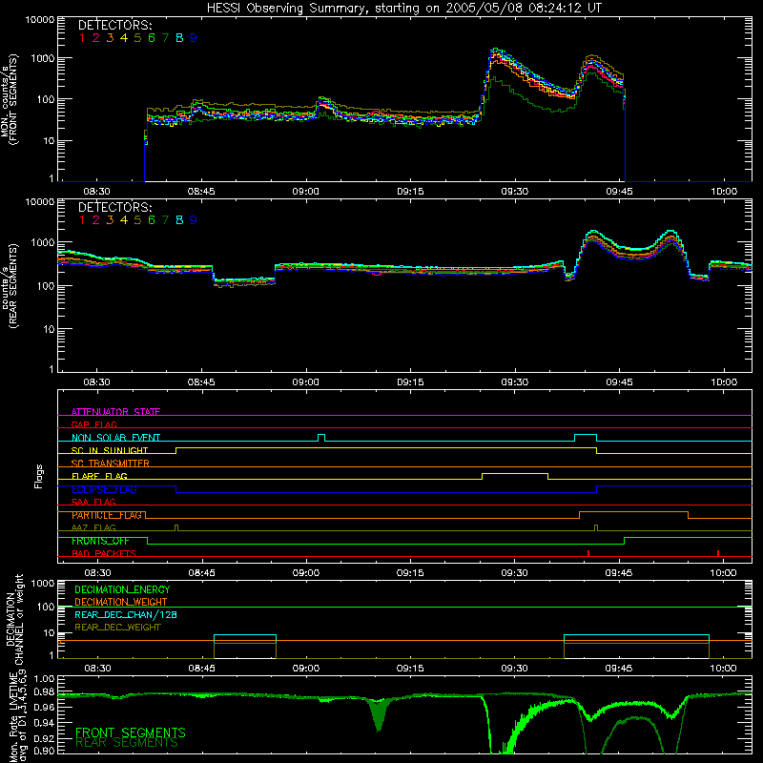Click the NON_SOLAR_EVENT flag label
Image resolution: width=763 pixels, height=763 pixels.
pos(115,438)
